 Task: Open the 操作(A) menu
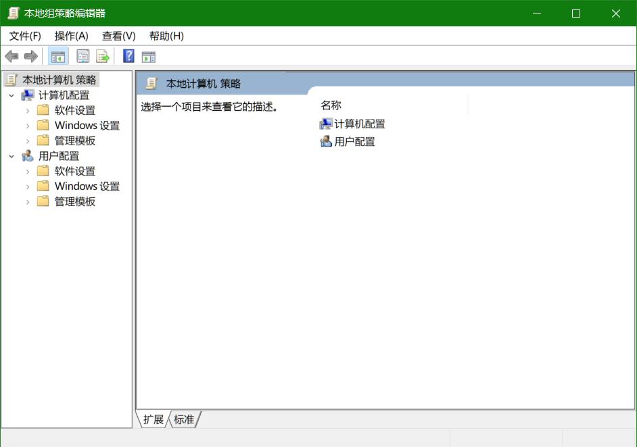(70, 36)
